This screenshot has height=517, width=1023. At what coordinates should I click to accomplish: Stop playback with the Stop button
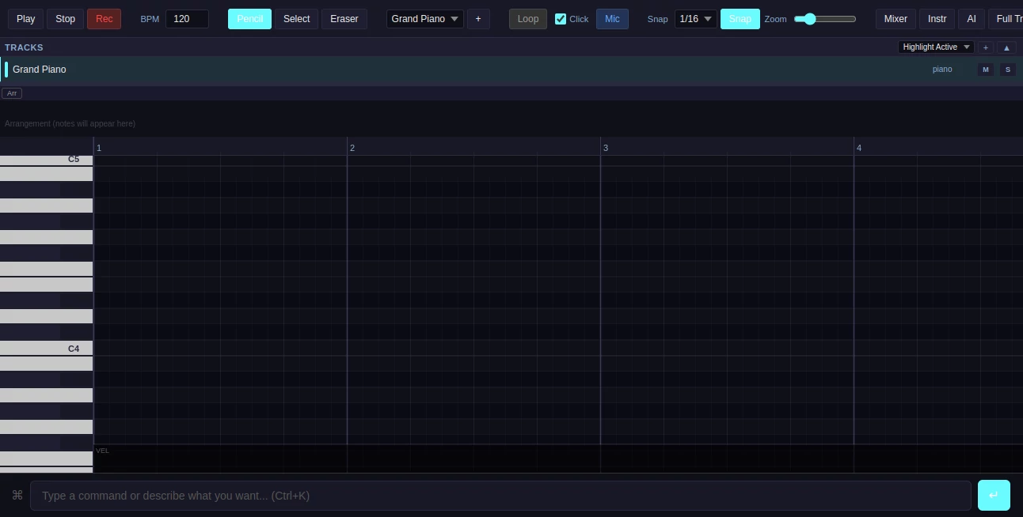(x=65, y=19)
